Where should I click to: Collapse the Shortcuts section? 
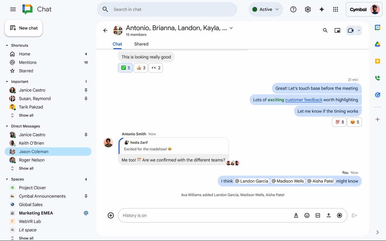(7, 46)
